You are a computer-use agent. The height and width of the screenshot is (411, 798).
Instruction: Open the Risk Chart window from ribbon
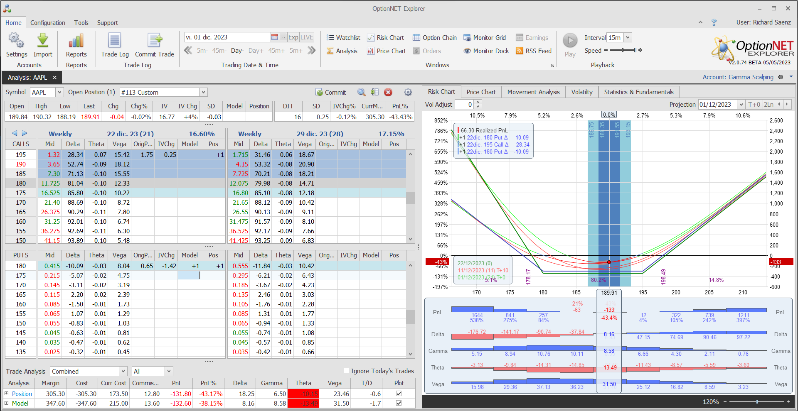[x=385, y=37]
